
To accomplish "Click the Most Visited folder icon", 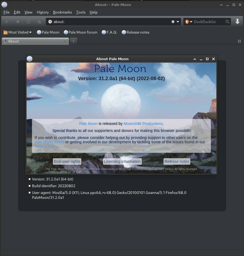I will 5,32.
